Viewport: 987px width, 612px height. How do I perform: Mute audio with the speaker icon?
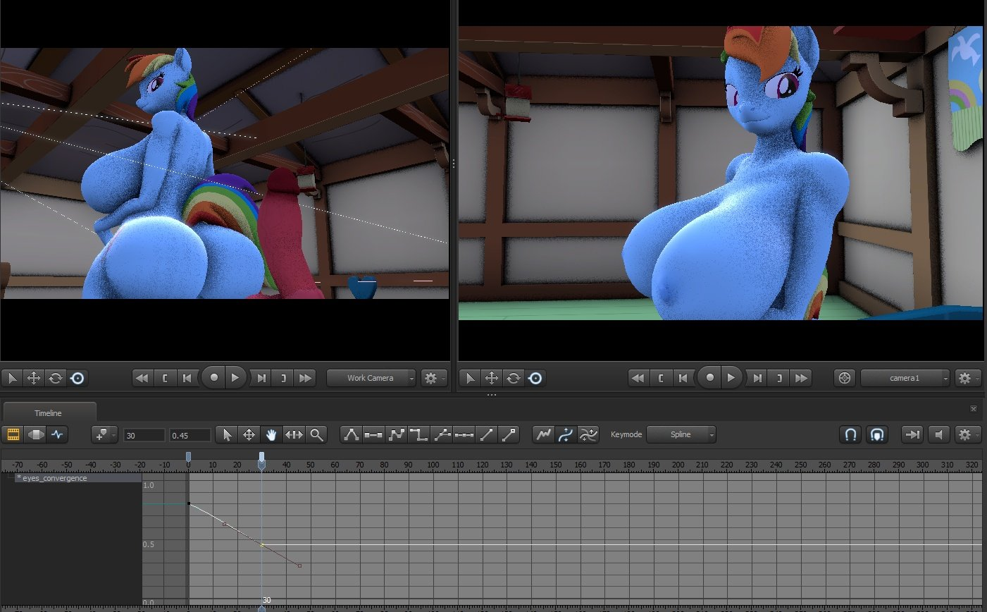[x=938, y=434]
